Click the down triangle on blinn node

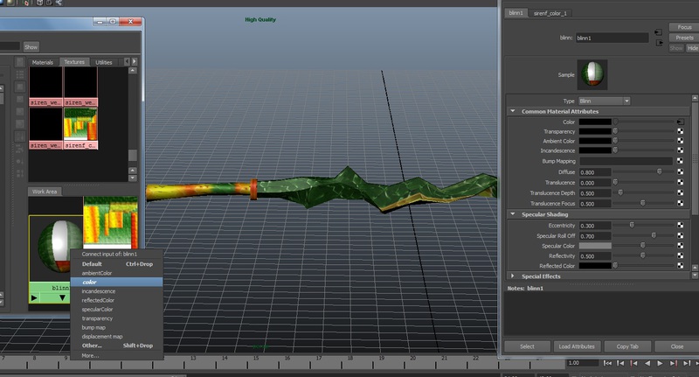click(62, 297)
